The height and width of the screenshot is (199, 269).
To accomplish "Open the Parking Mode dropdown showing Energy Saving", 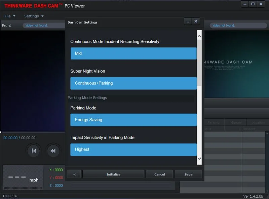I will 133,120.
